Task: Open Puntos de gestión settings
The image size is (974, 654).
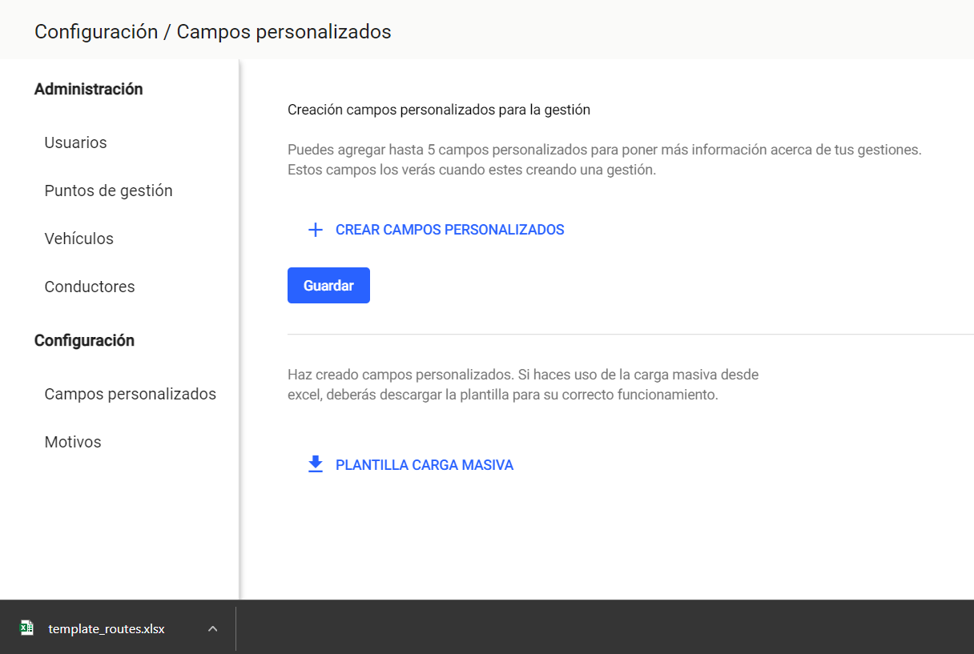Action: (108, 190)
